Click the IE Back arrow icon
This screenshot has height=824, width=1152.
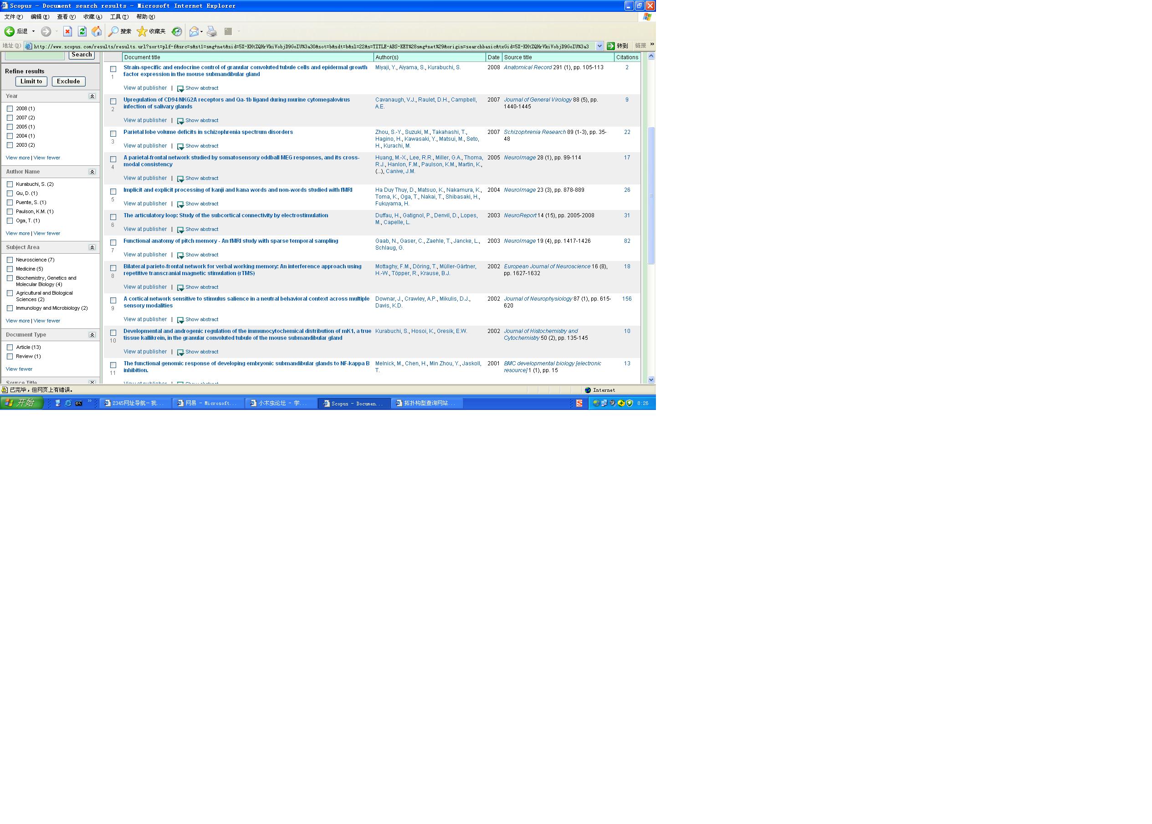tap(10, 31)
